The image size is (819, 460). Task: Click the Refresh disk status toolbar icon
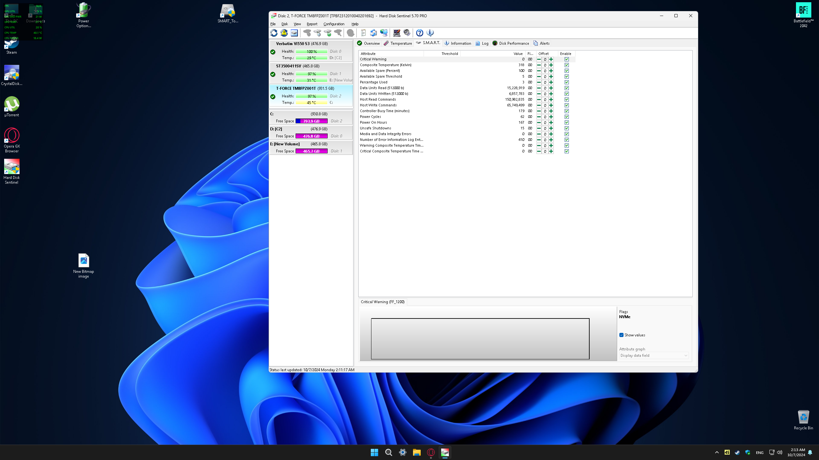coord(274,33)
